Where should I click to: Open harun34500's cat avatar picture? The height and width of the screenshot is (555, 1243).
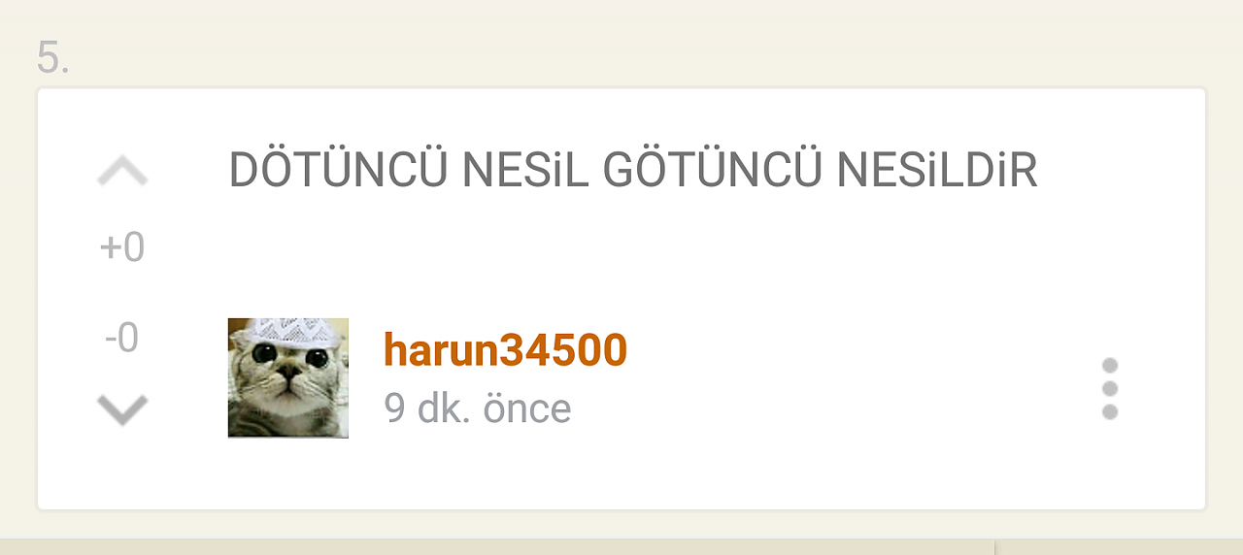coord(288,377)
